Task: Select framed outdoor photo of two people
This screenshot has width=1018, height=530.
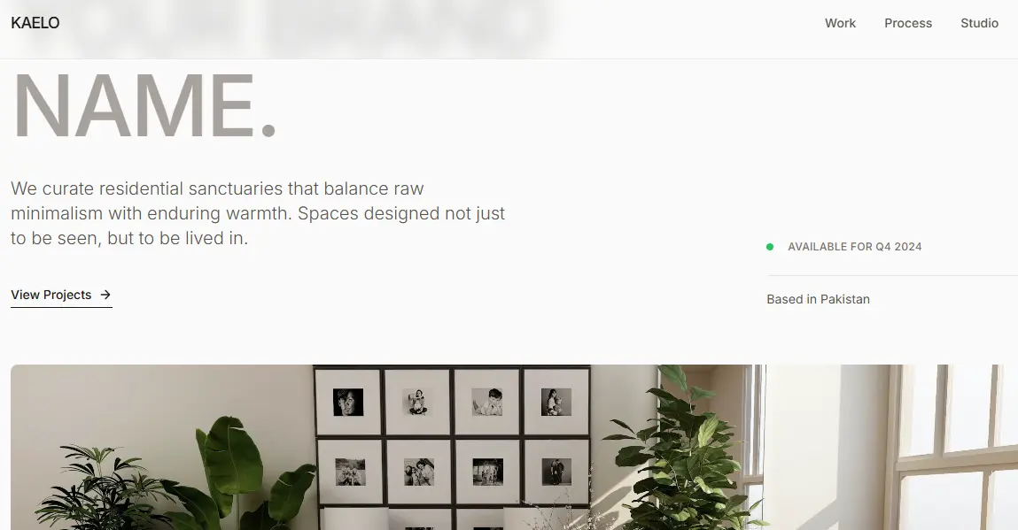Action: pos(350,472)
